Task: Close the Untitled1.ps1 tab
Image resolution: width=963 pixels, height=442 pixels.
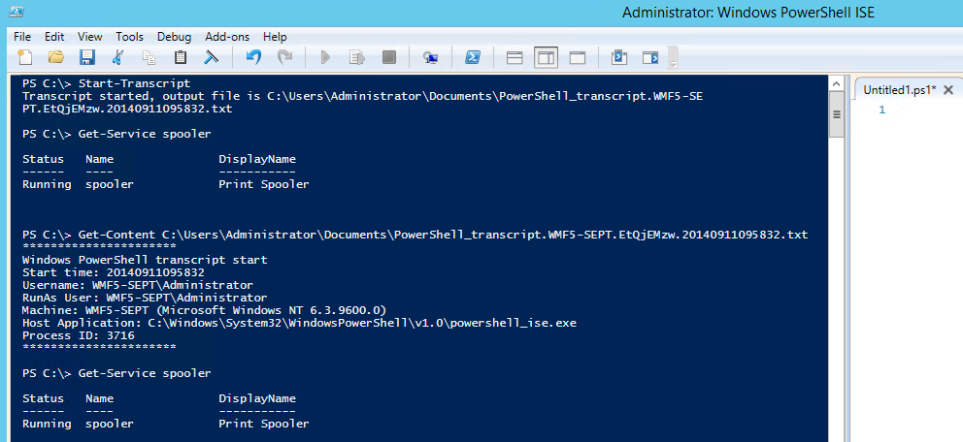Action: [x=949, y=89]
